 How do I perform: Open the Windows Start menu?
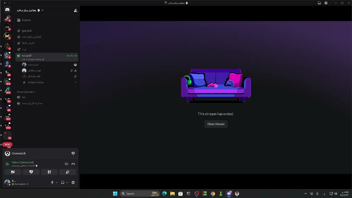click(115, 194)
